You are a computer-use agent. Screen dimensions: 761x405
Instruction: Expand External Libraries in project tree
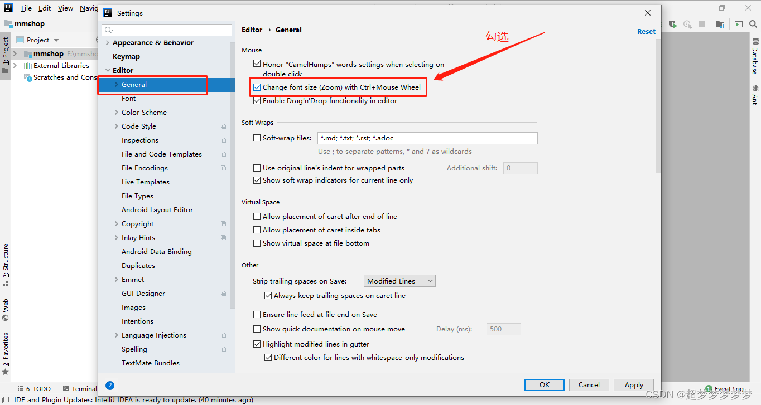(x=16, y=66)
